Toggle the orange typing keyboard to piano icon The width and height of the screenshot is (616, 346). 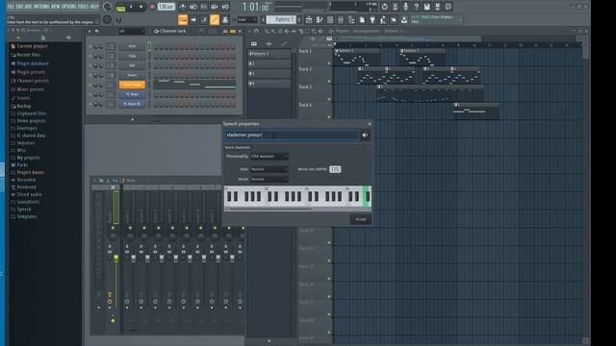pyautogui.click(x=183, y=19)
